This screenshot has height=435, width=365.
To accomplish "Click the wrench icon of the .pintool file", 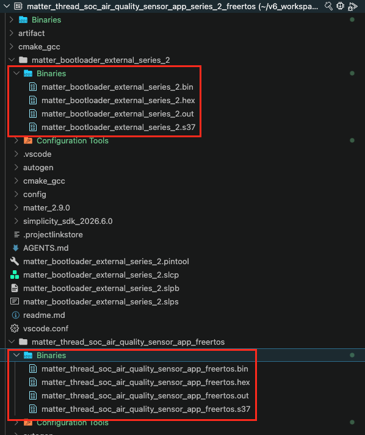I will point(15,261).
